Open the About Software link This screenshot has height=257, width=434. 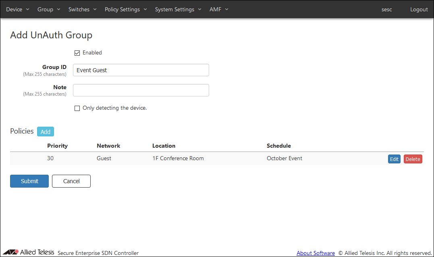[316, 253]
